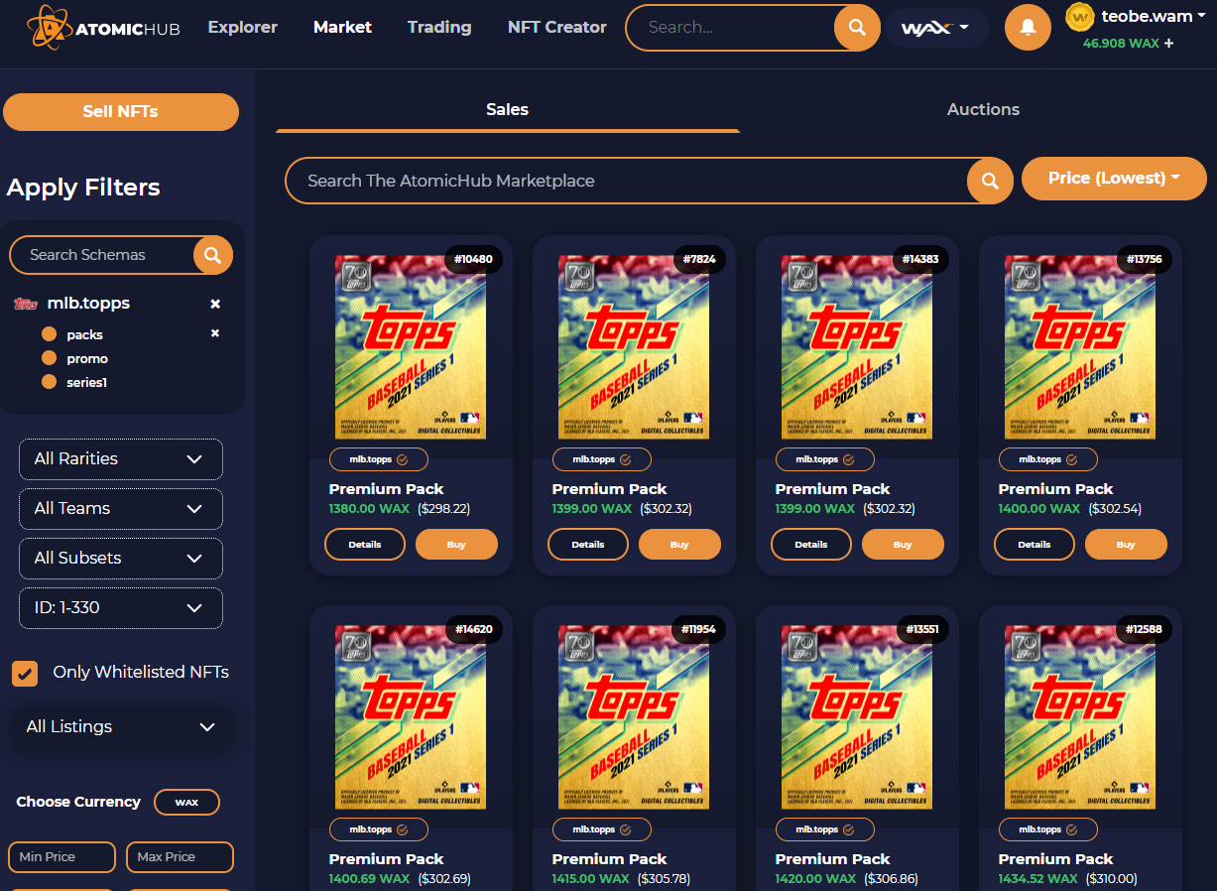Image resolution: width=1217 pixels, height=891 pixels.
Task: View Details of pack #10480
Action: pos(364,545)
